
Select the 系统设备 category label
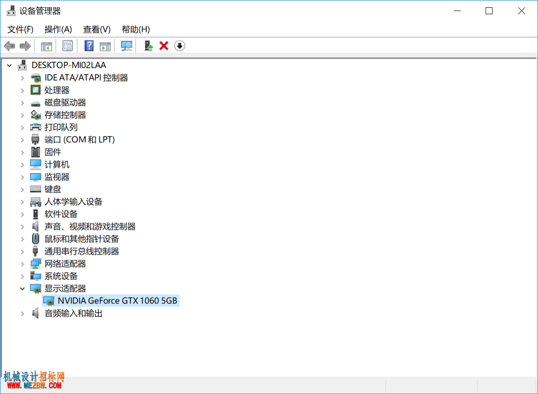tap(61, 276)
